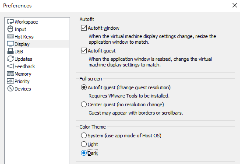Open the USB drive icon
Viewport: 240px width, 164px height.
[x=11, y=51]
